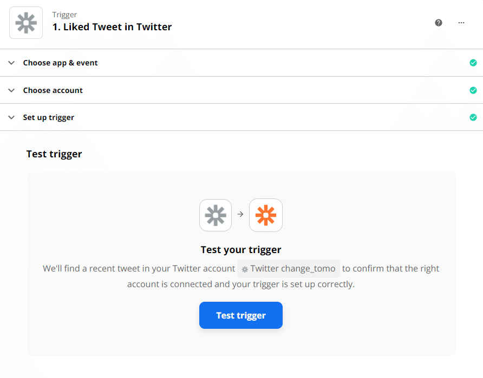Open the Set up trigger section
The width and height of the screenshot is (483, 378).
click(241, 117)
